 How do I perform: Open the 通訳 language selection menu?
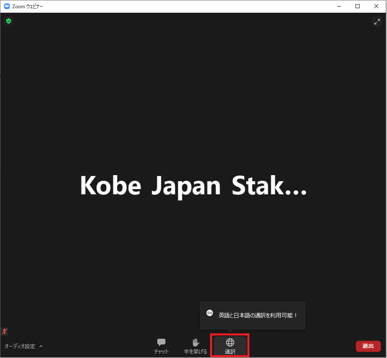230,351
